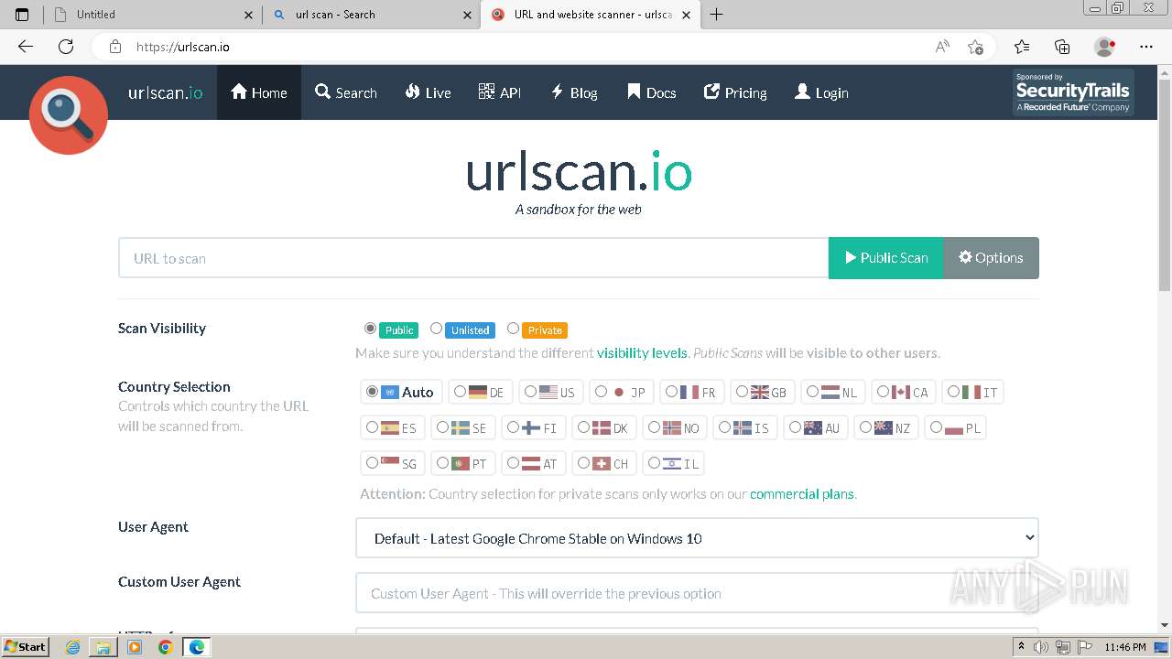Toggle Read aloud icon in address bar
This screenshot has height=659, width=1172.
click(942, 47)
